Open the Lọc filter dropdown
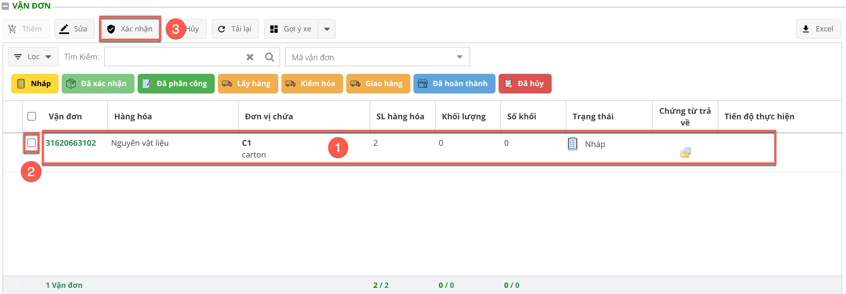 click(33, 57)
